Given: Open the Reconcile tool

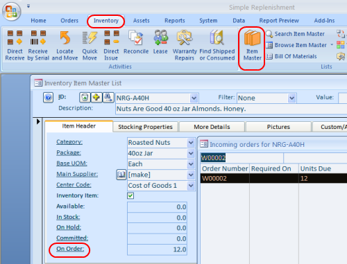Looking at the screenshot, I should tap(136, 42).
